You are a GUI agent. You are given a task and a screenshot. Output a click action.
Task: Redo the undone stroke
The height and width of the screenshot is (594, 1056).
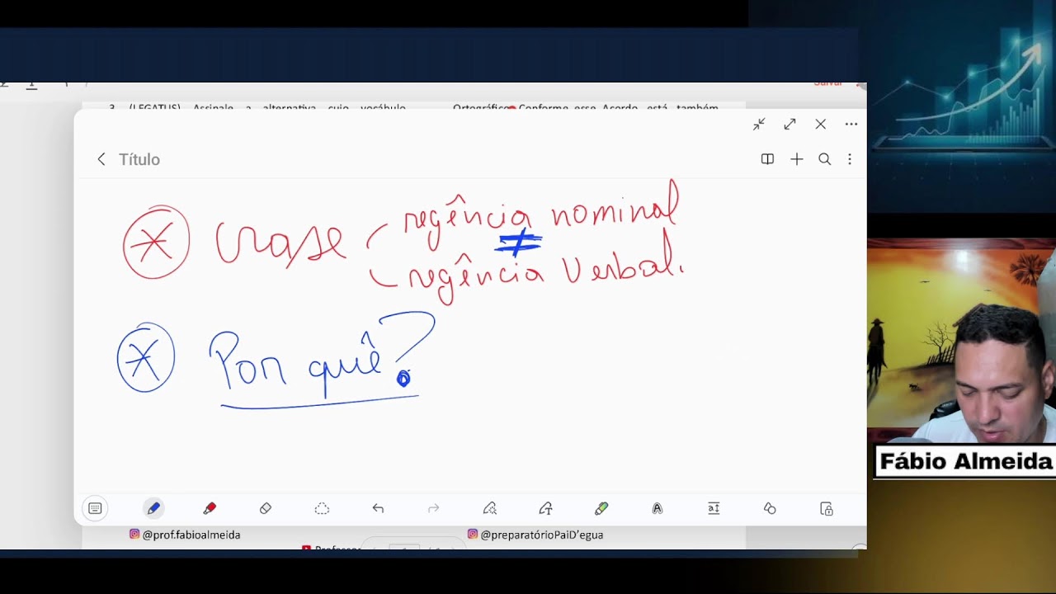[x=434, y=508]
